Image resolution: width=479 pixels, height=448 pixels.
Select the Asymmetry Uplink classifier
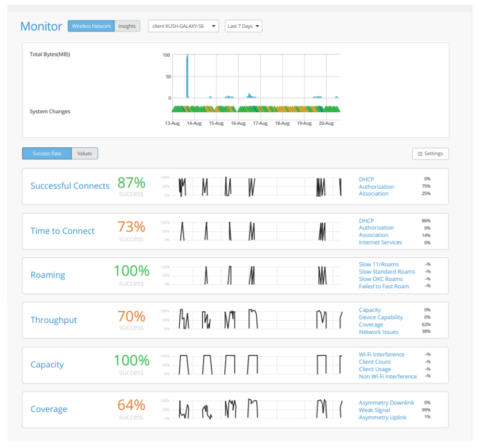pyautogui.click(x=383, y=418)
